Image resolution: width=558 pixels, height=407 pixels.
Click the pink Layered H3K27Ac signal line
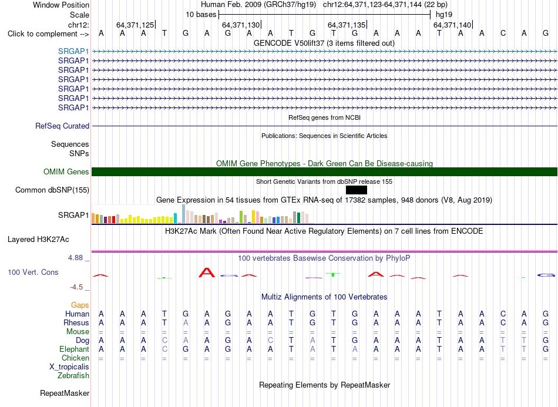coord(324,251)
